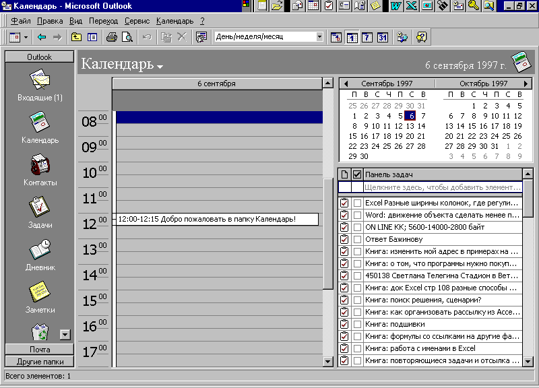539x388 pixels.
Task: Switch to month view icon with number 31
Action: pyautogui.click(x=383, y=37)
